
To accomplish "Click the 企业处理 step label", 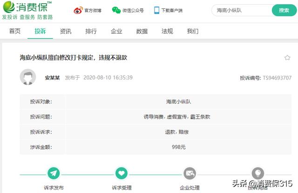I will click(190, 188).
